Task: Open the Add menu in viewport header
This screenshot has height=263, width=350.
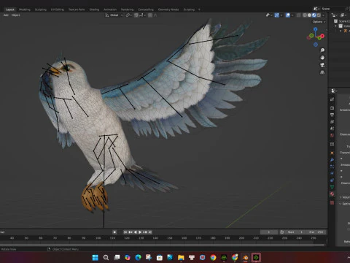Action: (x=6, y=15)
